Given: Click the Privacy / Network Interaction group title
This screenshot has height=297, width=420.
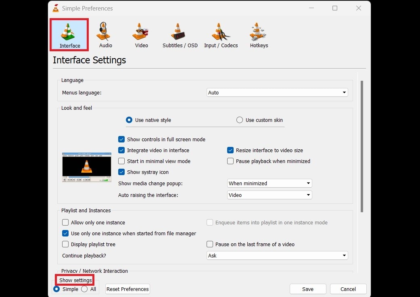Looking at the screenshot, I should tap(94, 271).
